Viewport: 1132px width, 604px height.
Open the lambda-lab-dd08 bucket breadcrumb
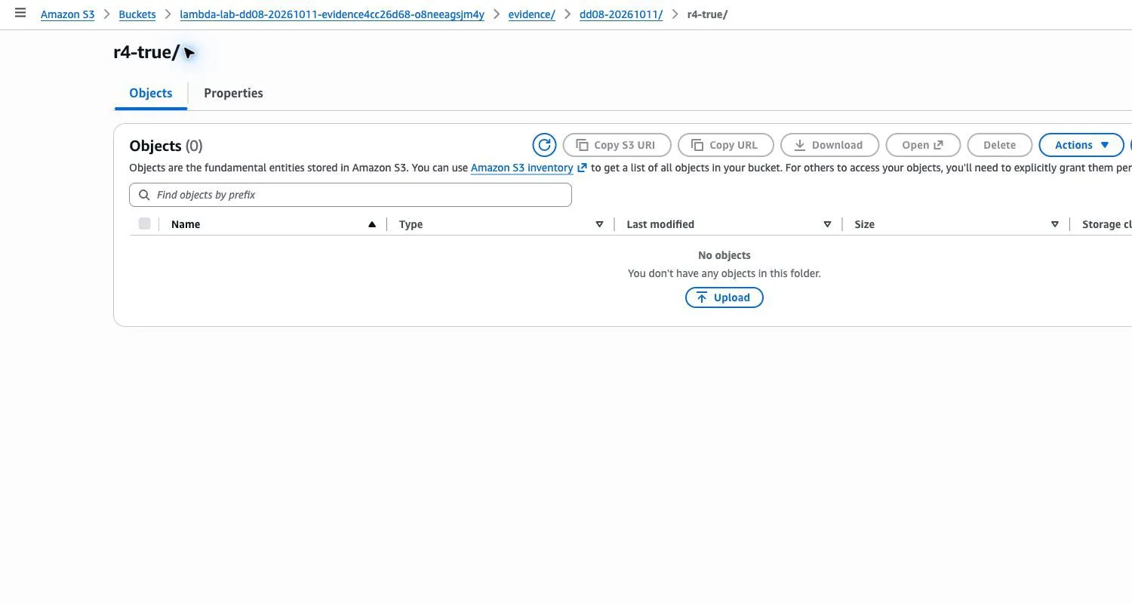coord(332,14)
